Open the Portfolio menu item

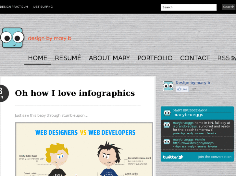[x=155, y=58]
